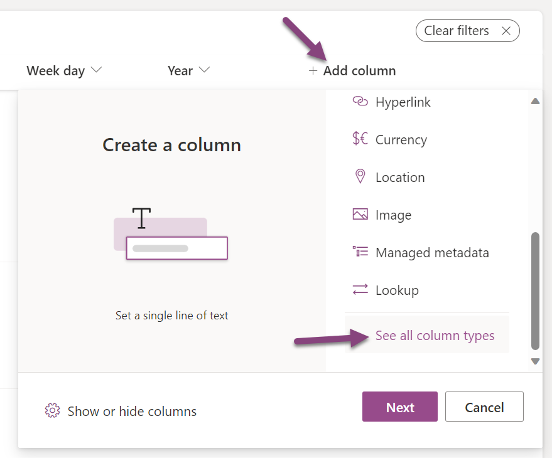This screenshot has height=458, width=552.
Task: Pick the Location pin icon
Action: coord(360,177)
